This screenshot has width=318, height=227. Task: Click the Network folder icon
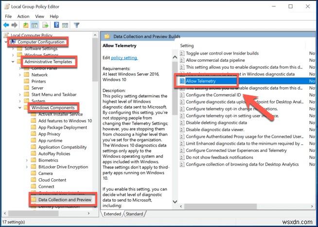pyautogui.click(x=27, y=75)
